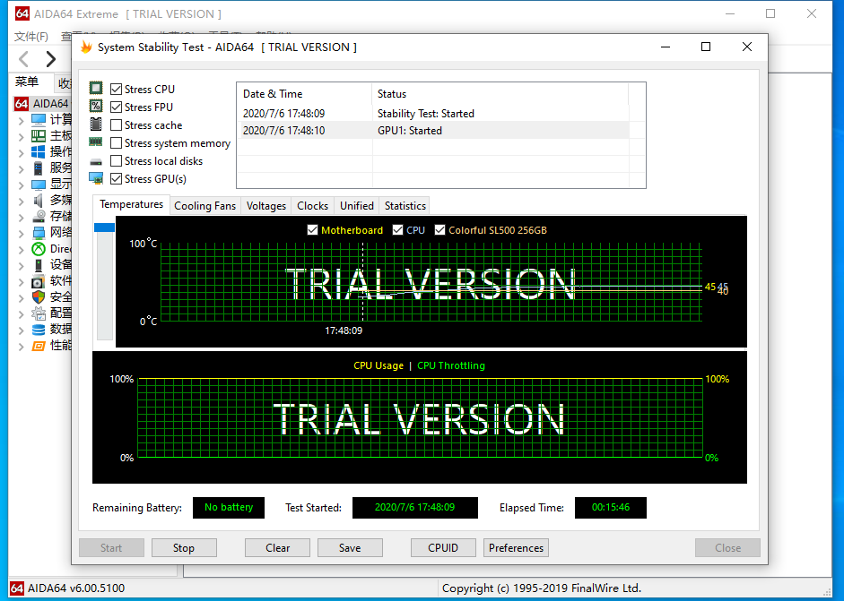Viewport: 844px width, 601px height.
Task: Select the speaker icon of the 多媒 row
Action: [39, 201]
